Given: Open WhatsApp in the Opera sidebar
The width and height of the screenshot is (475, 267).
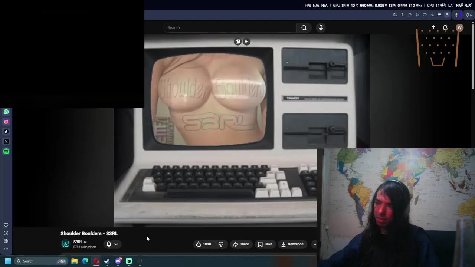Looking at the screenshot, I should 6,112.
